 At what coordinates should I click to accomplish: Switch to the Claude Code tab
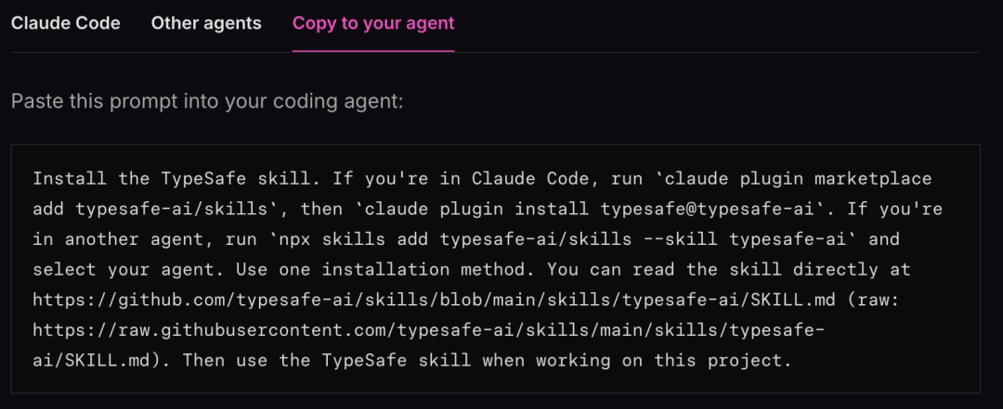65,23
